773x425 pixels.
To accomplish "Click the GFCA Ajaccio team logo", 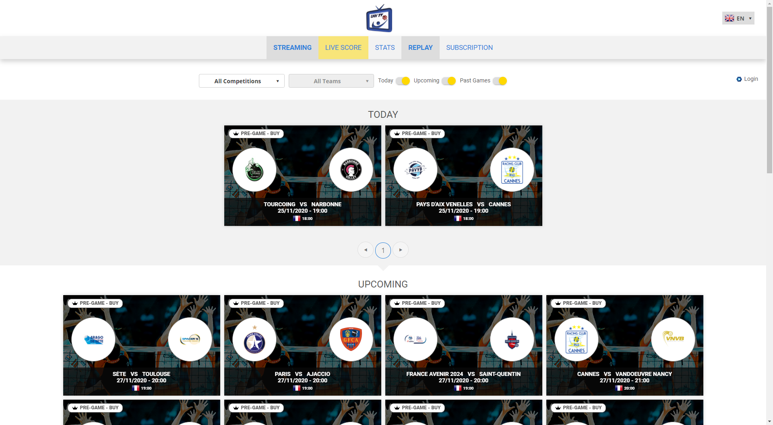I will tap(351, 339).
